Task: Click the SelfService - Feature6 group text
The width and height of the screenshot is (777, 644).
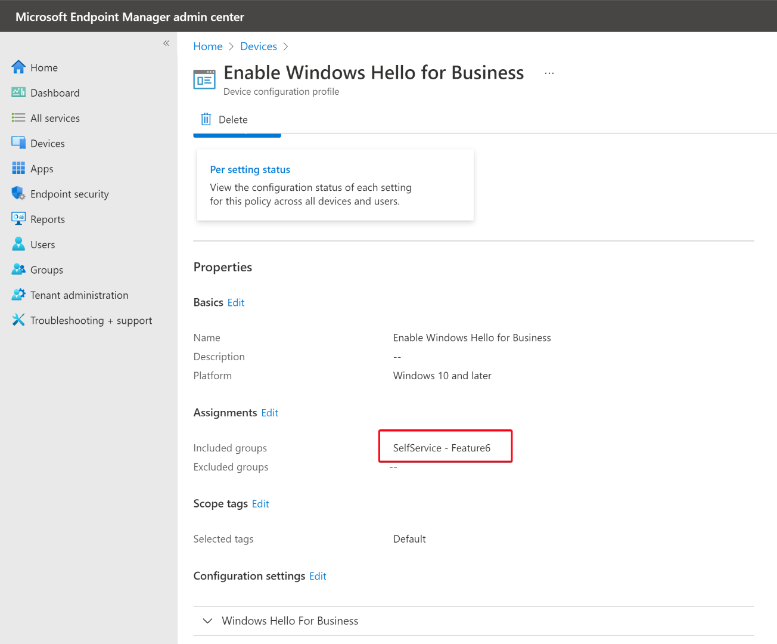Action: pyautogui.click(x=442, y=448)
